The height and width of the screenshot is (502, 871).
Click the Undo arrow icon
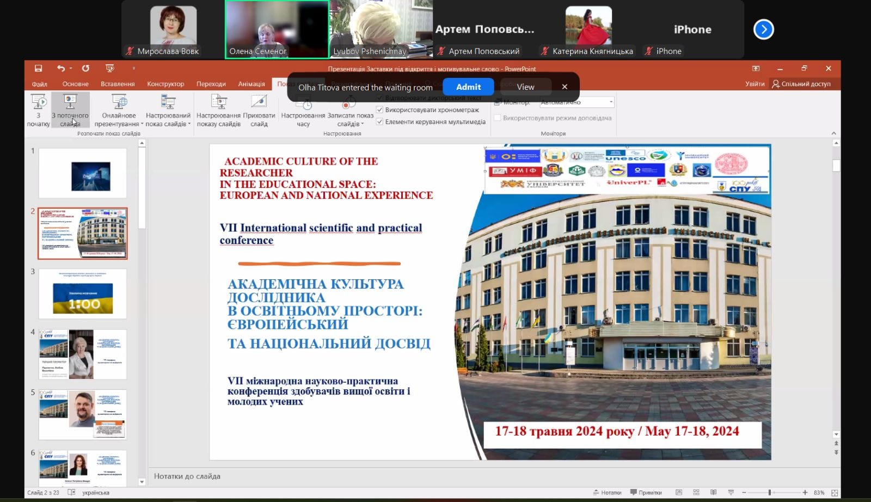(60, 69)
